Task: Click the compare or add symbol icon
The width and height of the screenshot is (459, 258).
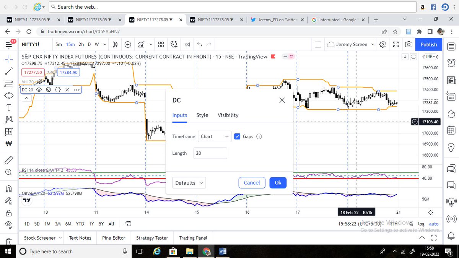Action: pyautogui.click(x=128, y=44)
